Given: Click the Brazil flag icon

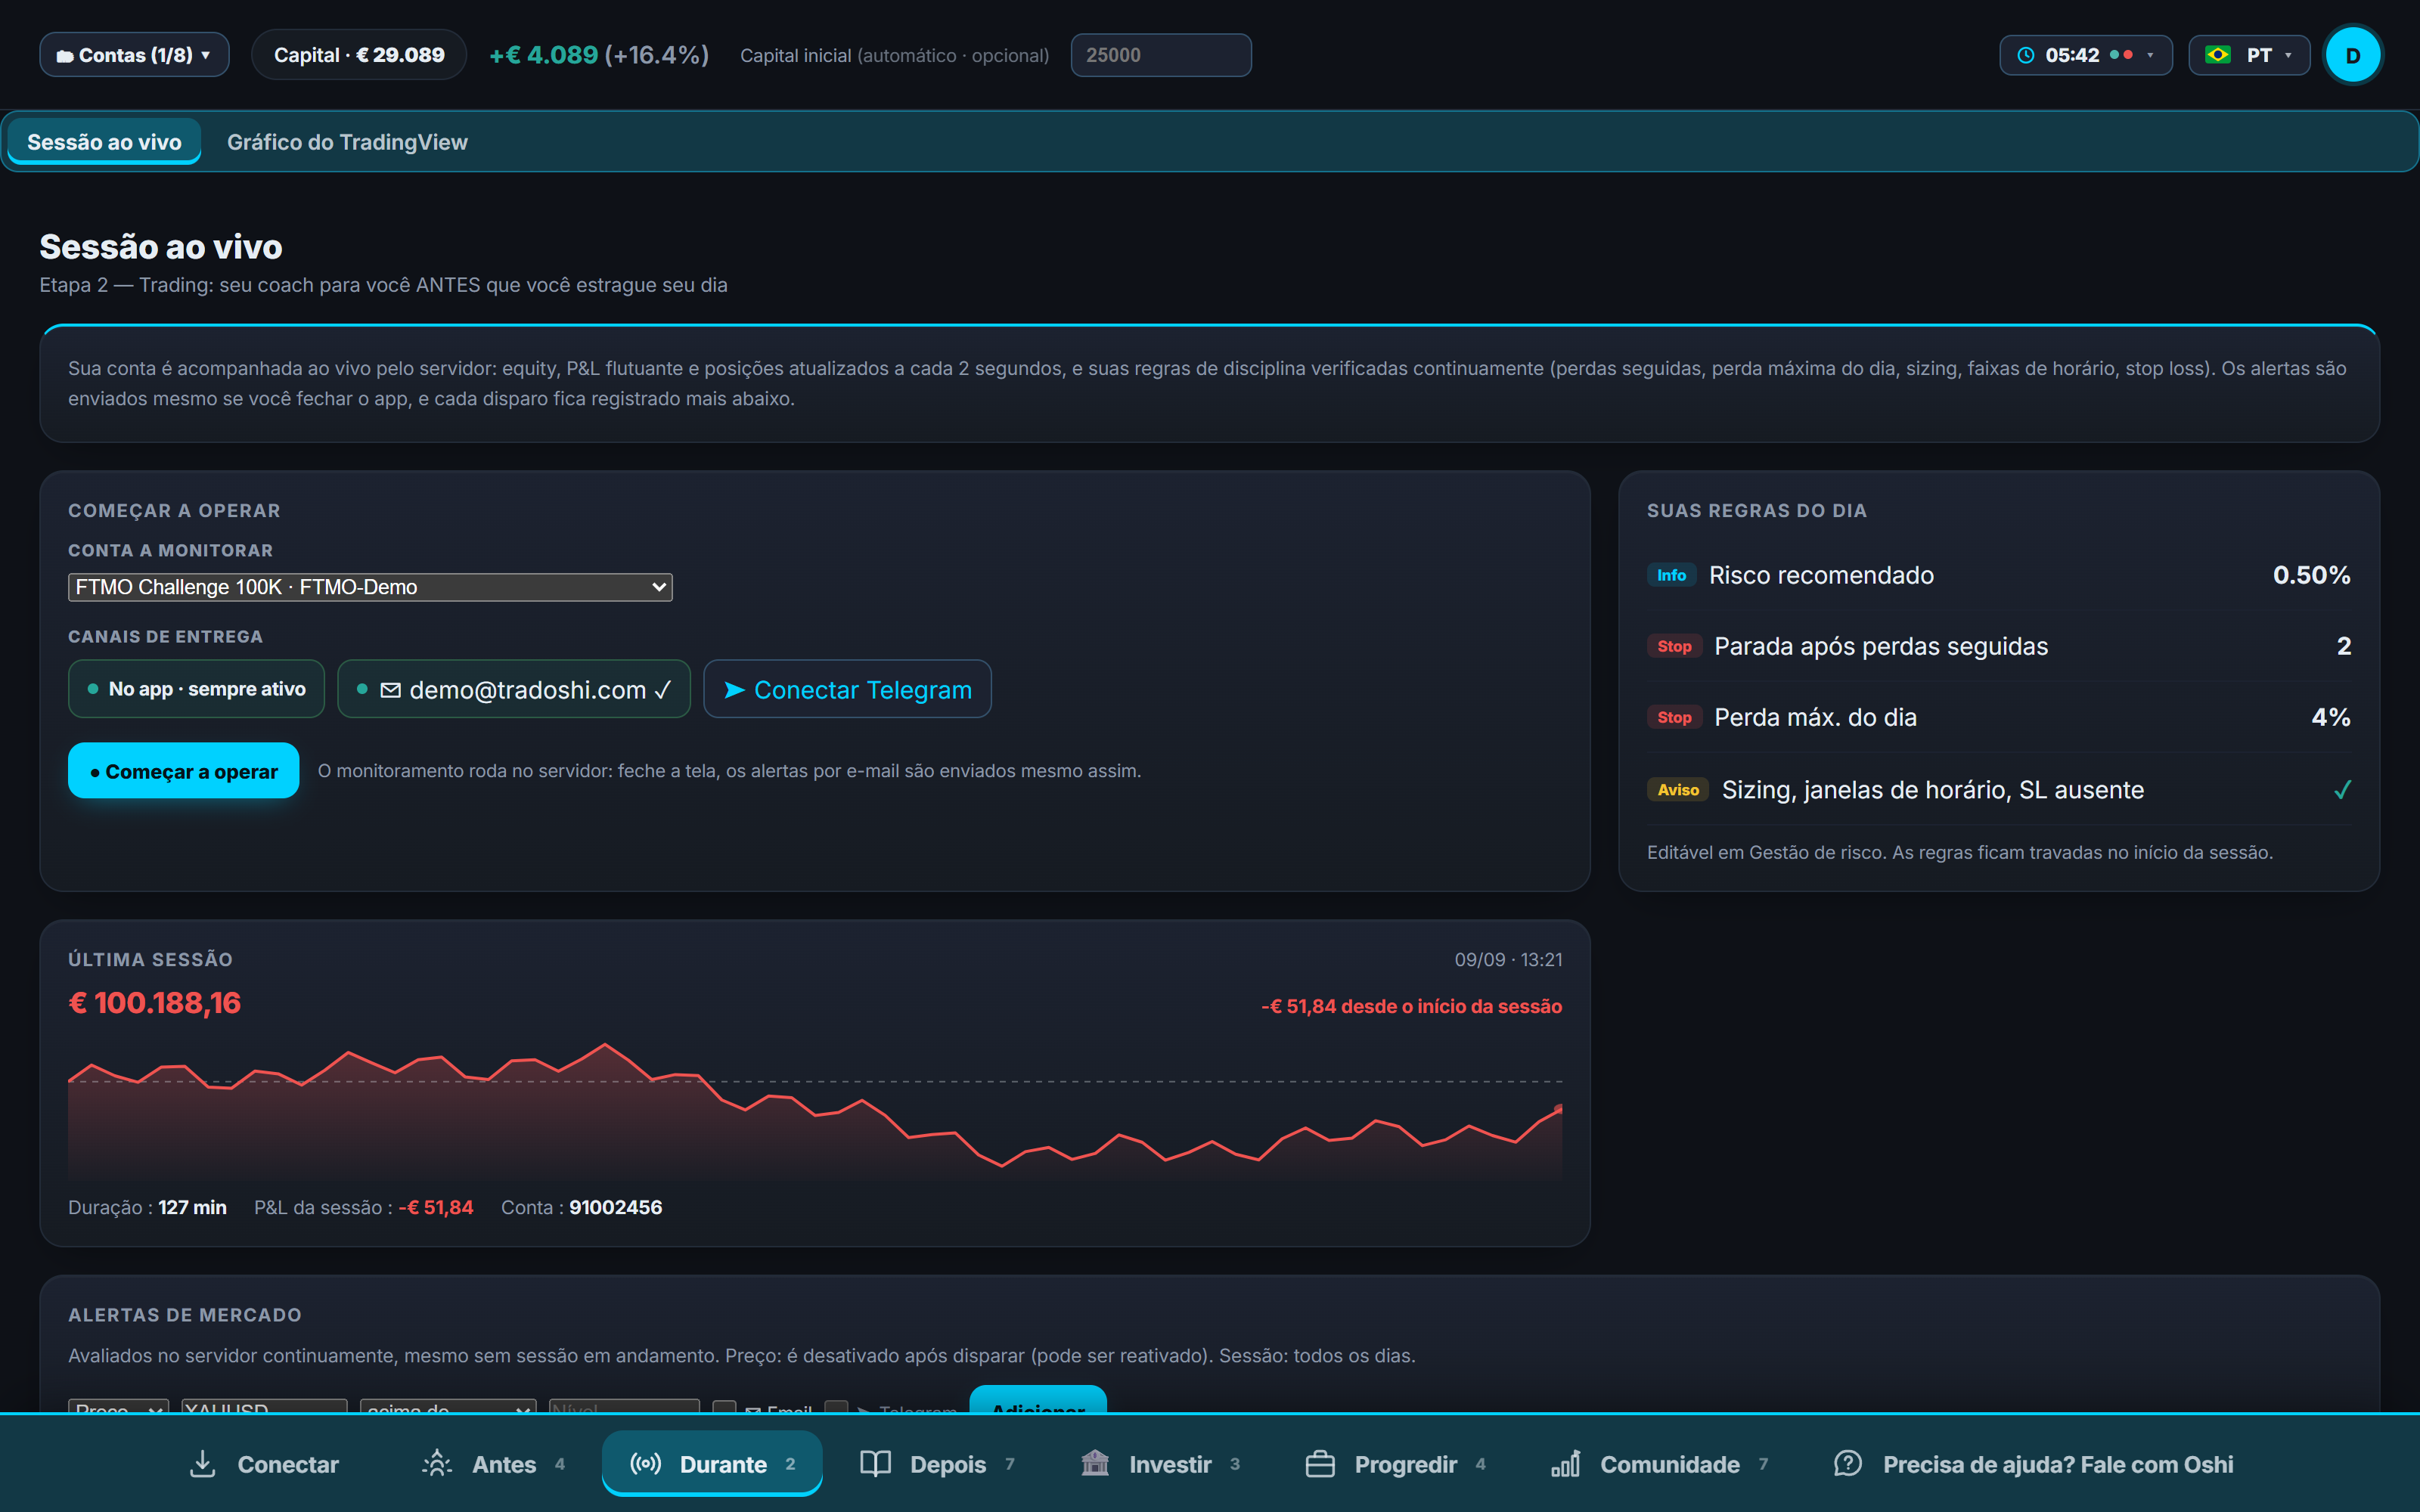Looking at the screenshot, I should coord(2217,55).
